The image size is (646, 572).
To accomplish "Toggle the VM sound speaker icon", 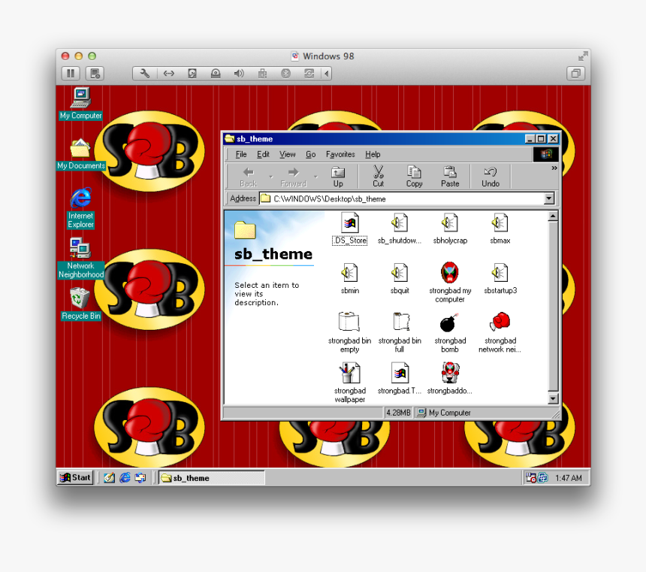I will (x=239, y=74).
